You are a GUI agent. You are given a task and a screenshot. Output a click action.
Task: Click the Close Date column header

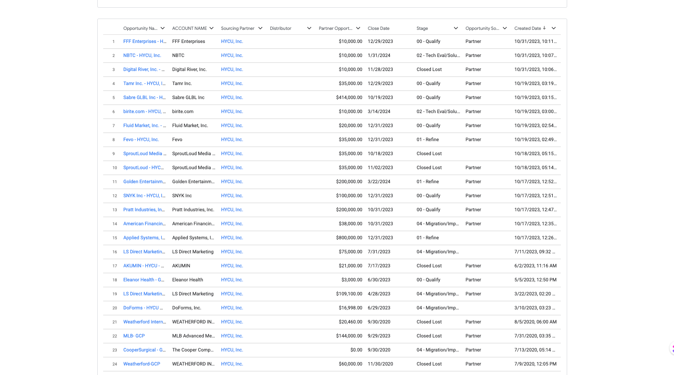(x=378, y=28)
